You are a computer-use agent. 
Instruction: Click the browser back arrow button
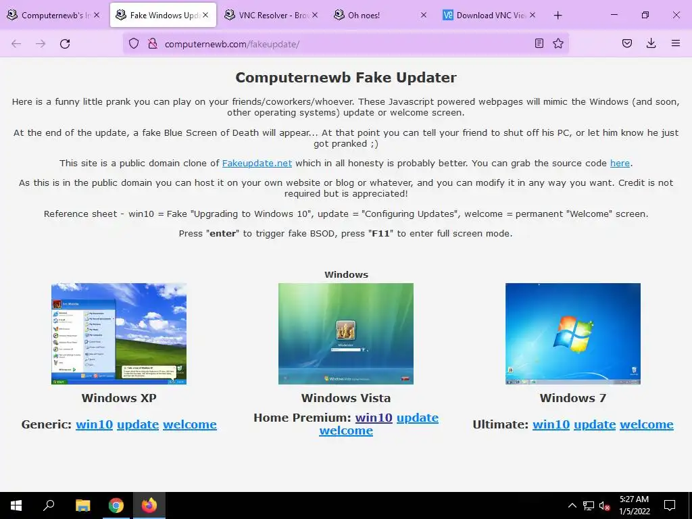pos(16,44)
